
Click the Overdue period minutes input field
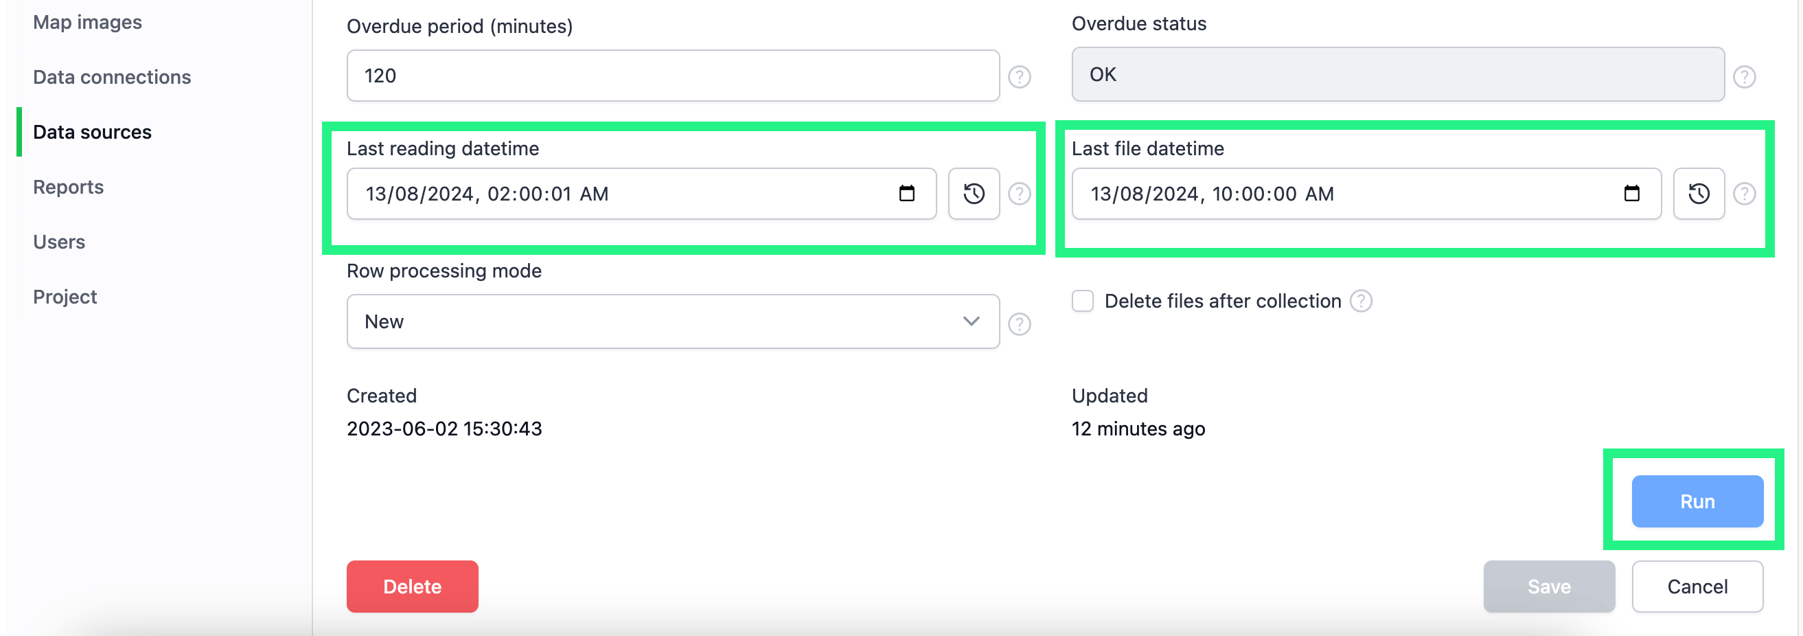tap(672, 76)
